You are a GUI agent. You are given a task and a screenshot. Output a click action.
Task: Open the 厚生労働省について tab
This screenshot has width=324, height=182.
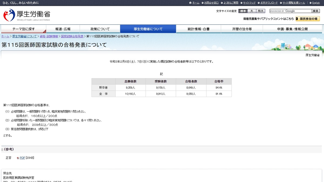(x=148, y=29)
